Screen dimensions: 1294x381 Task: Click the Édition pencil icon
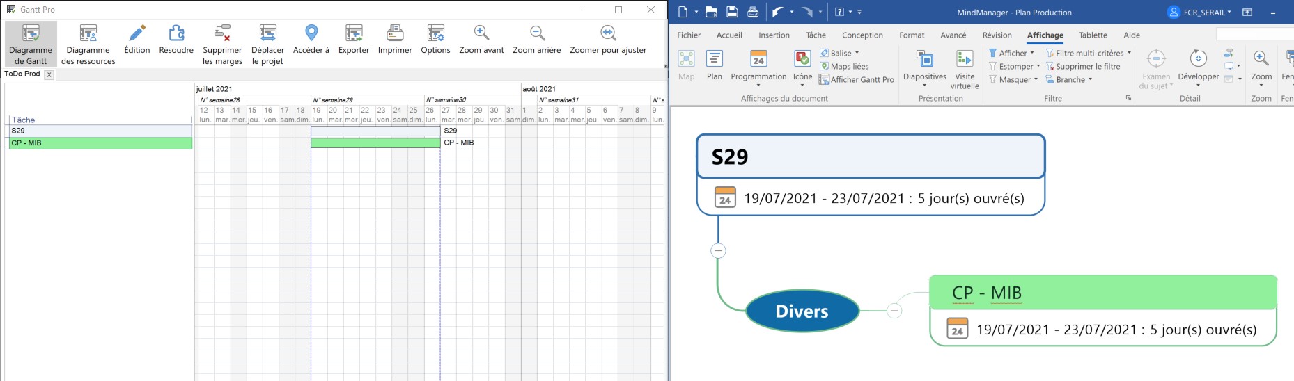click(137, 33)
